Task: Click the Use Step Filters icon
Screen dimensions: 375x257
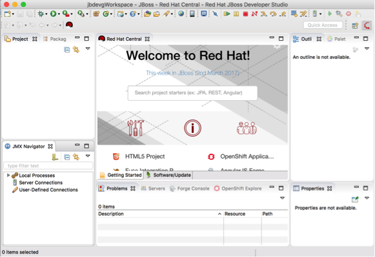Action: pyautogui.click(x=303, y=14)
